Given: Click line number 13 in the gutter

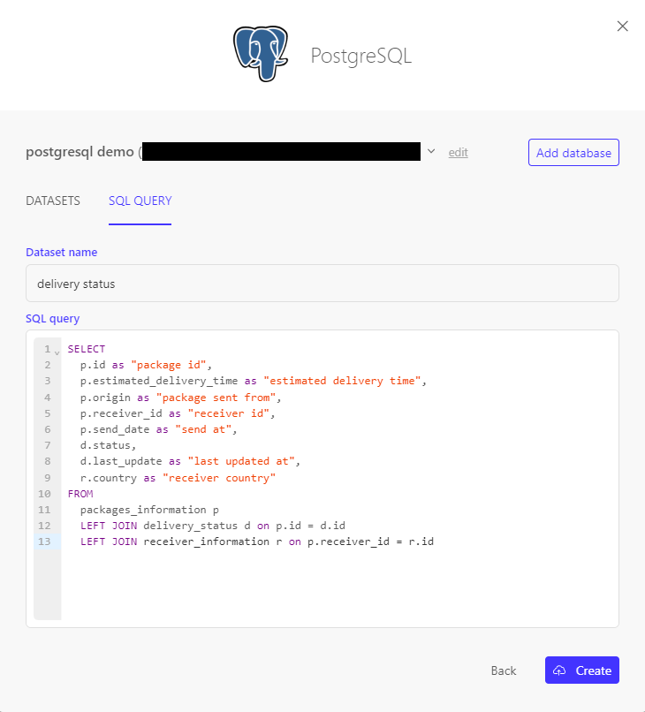Looking at the screenshot, I should [44, 542].
